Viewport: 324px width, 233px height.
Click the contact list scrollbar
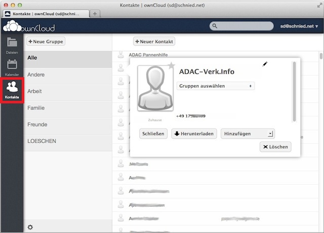coord(321,56)
